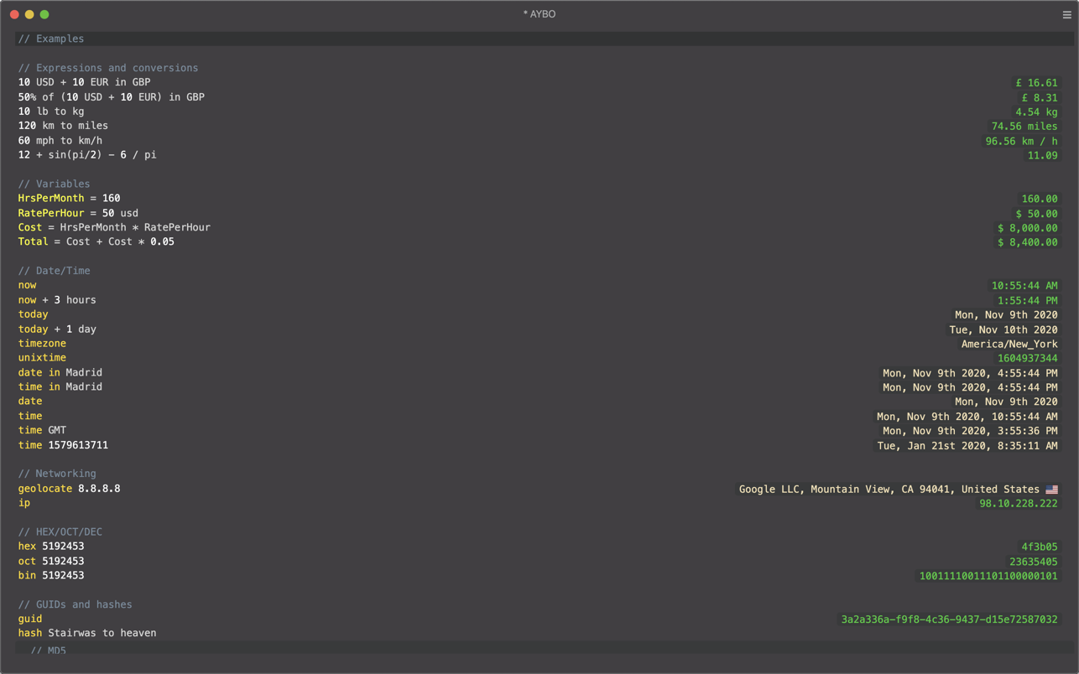This screenshot has height=674, width=1079.
Task: Click the unixtime result 1604937344
Action: tap(1027, 358)
